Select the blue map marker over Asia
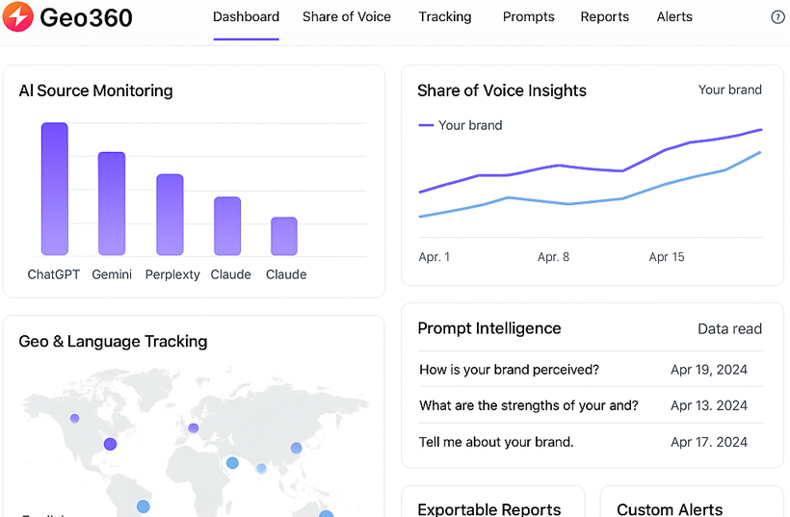The width and height of the screenshot is (790, 517). [x=296, y=448]
